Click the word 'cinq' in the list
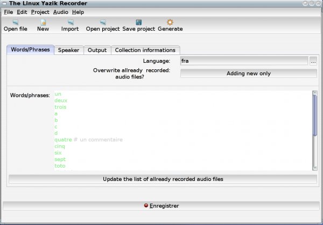This screenshot has height=225, width=323. pos(60,146)
